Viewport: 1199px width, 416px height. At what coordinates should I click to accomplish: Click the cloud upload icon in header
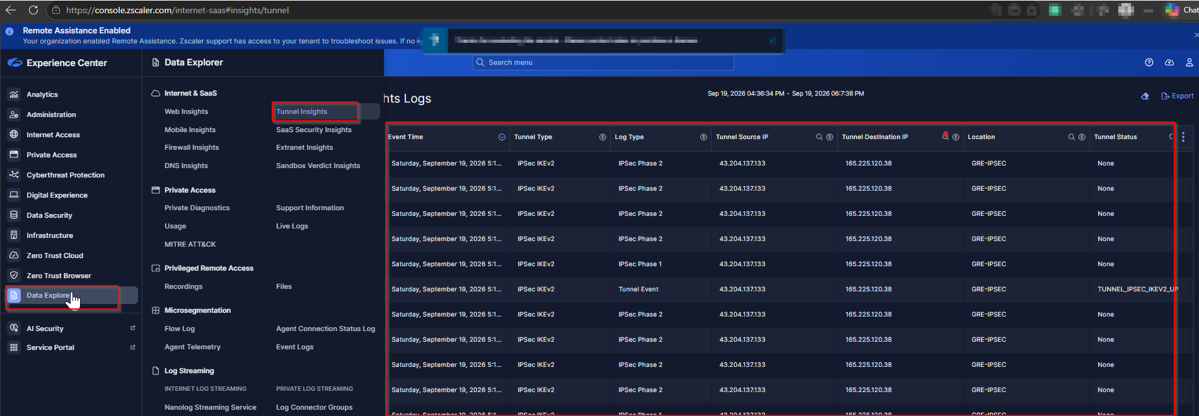1169,62
